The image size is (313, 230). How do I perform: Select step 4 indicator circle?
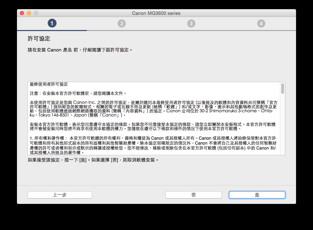(x=261, y=24)
